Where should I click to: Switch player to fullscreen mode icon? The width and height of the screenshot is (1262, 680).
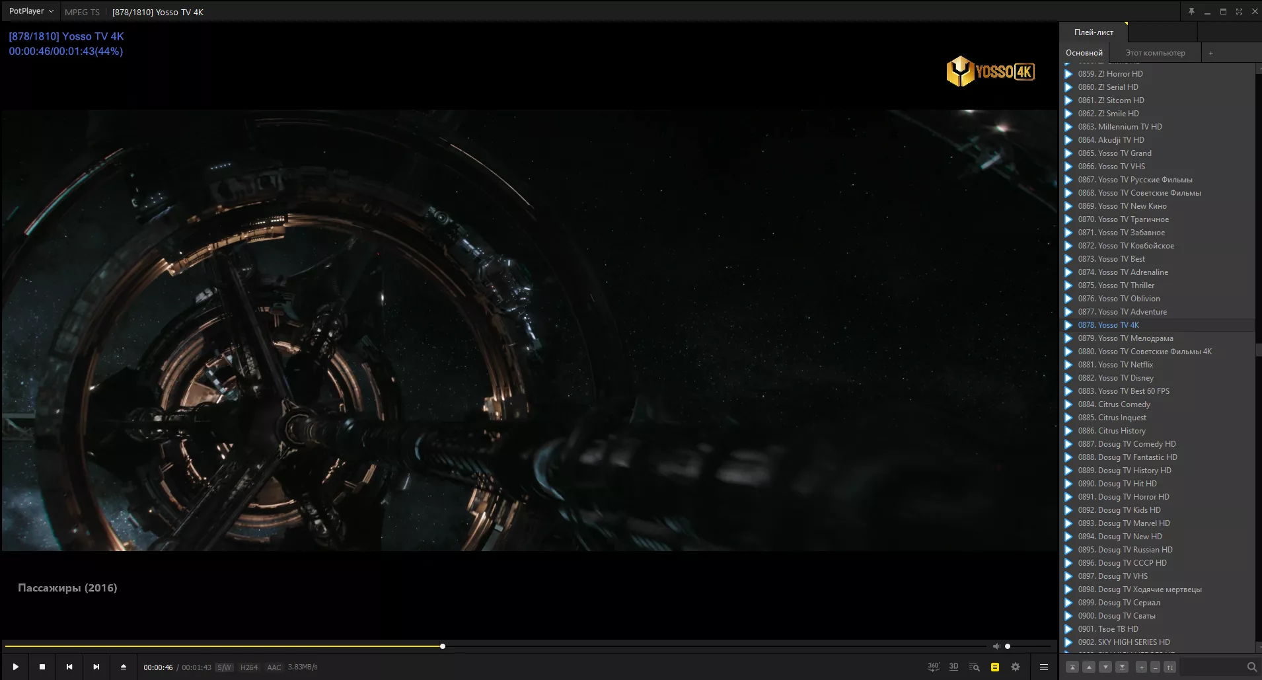coord(1239,11)
